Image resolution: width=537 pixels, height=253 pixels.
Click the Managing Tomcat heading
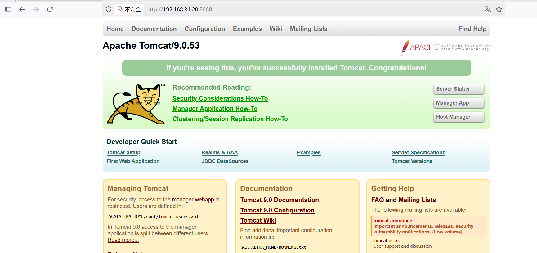tap(138, 188)
